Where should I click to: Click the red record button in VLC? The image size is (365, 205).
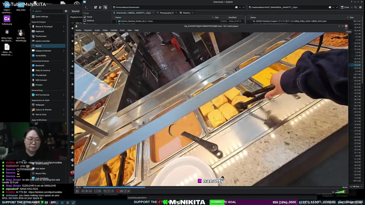[117, 191]
